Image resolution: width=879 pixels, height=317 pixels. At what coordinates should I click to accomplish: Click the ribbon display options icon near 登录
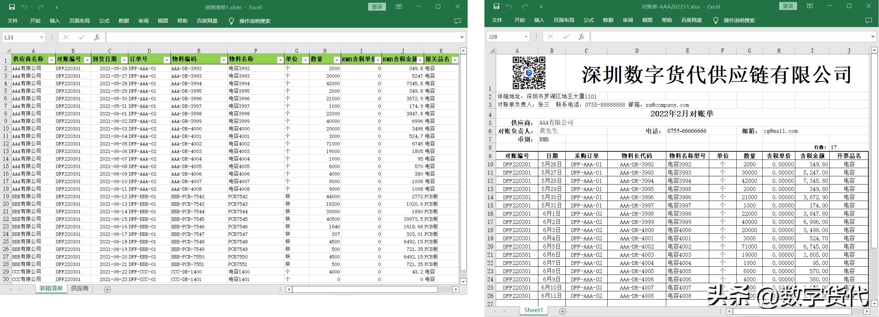pos(399,7)
